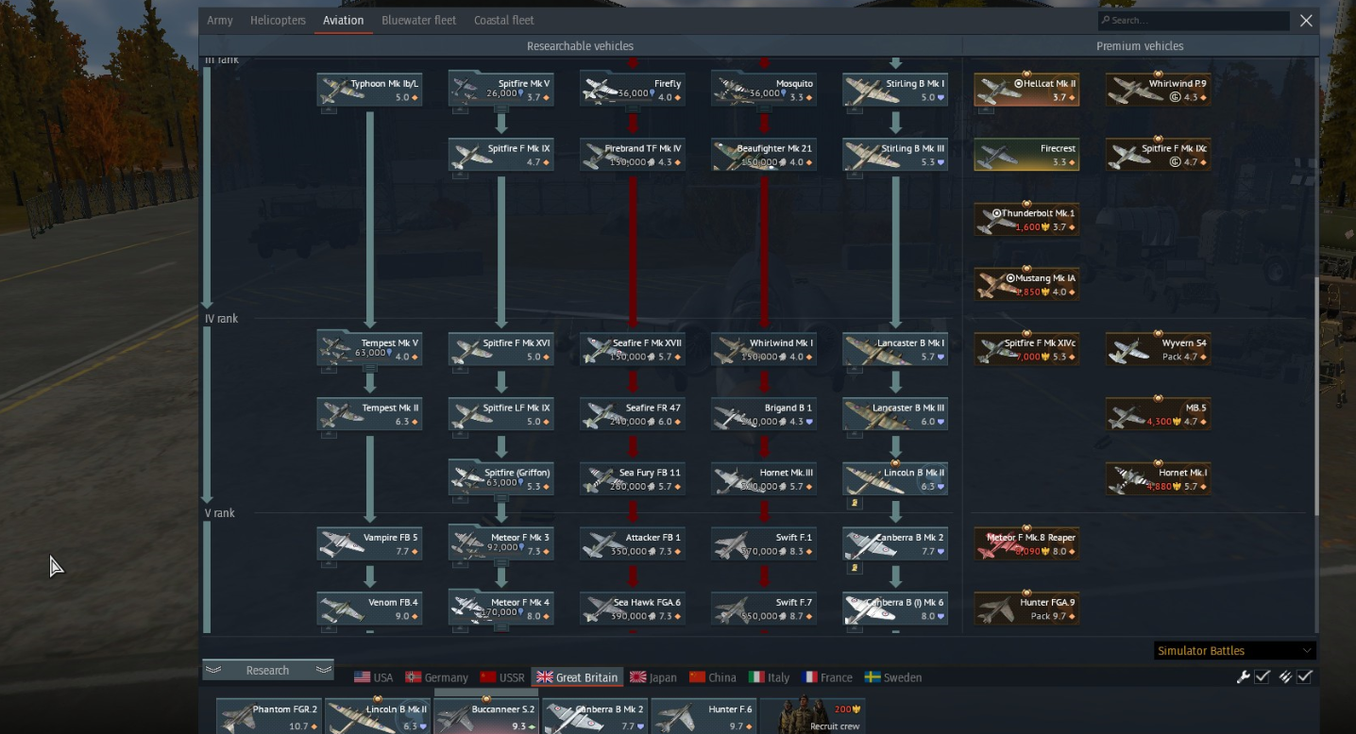Select the Lancaster B Mk III bomber
This screenshot has width=1356, height=734.
(895, 415)
